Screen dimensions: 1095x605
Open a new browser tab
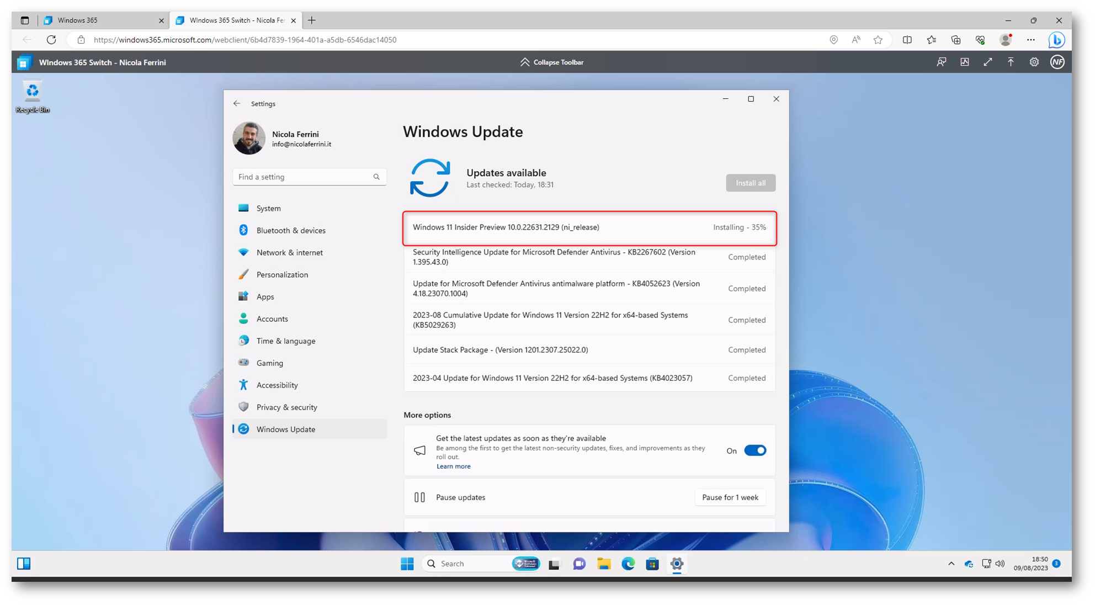tap(312, 20)
